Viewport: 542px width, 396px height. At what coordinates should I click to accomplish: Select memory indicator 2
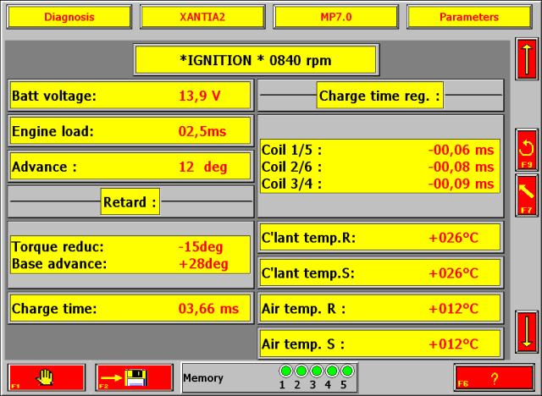point(301,371)
